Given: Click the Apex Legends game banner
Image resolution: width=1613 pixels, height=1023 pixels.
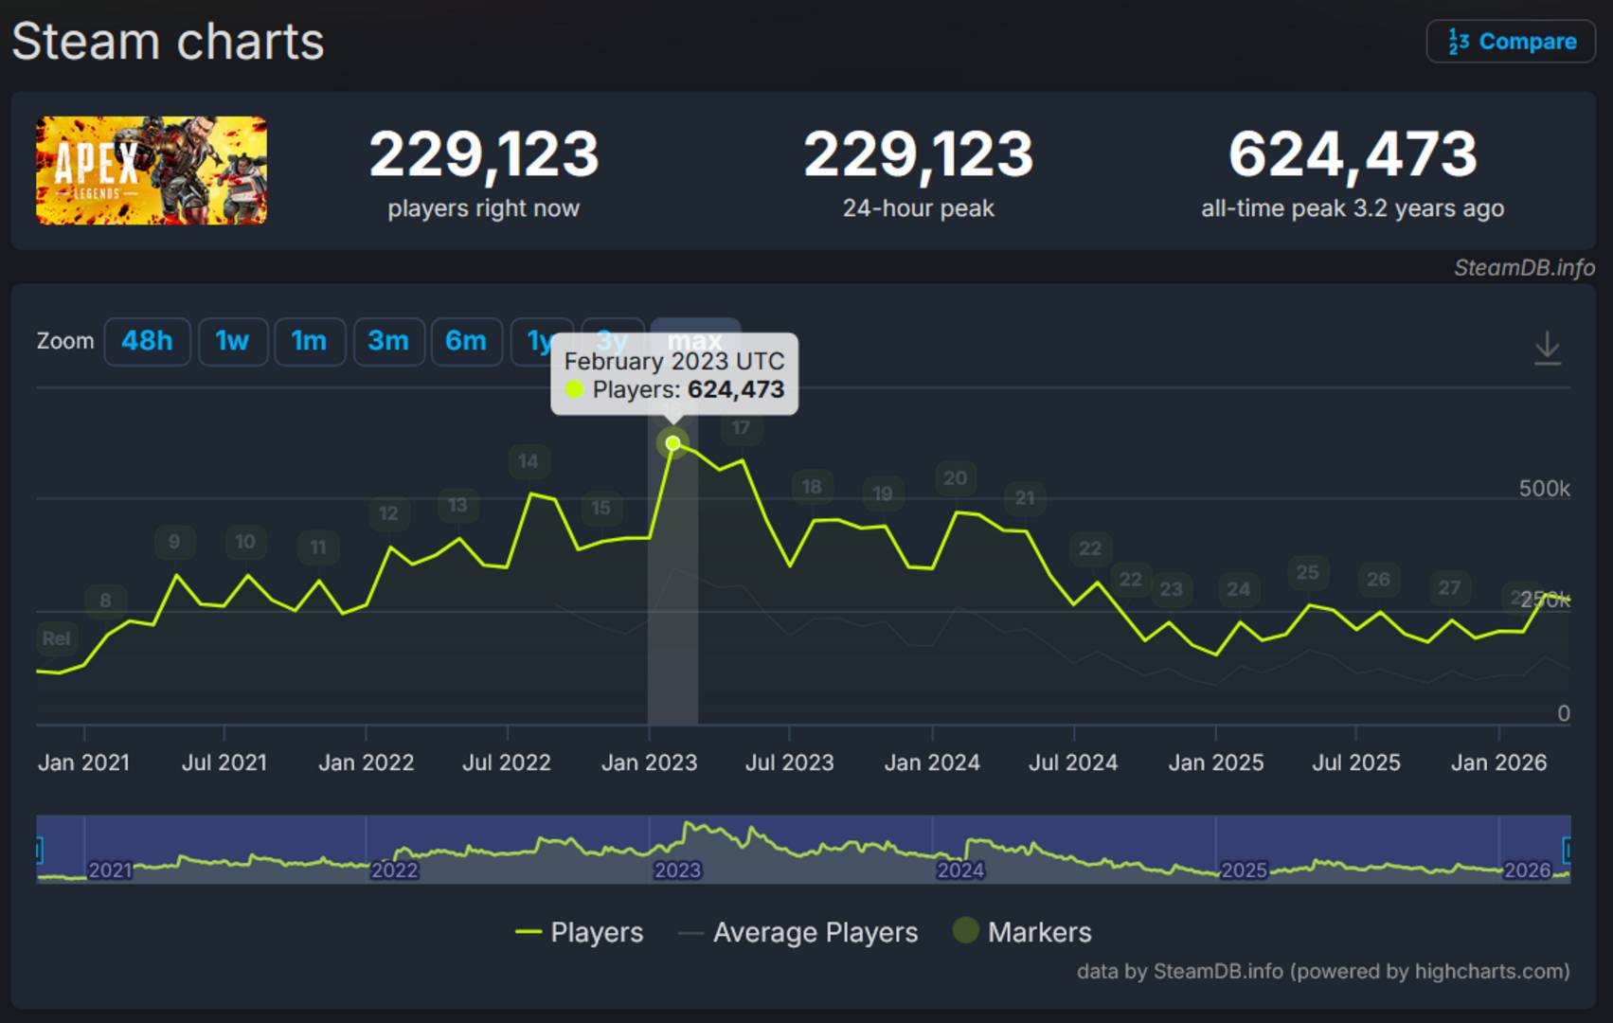Looking at the screenshot, I should (x=150, y=170).
